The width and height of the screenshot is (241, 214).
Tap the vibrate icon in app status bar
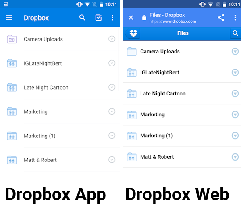79,4
